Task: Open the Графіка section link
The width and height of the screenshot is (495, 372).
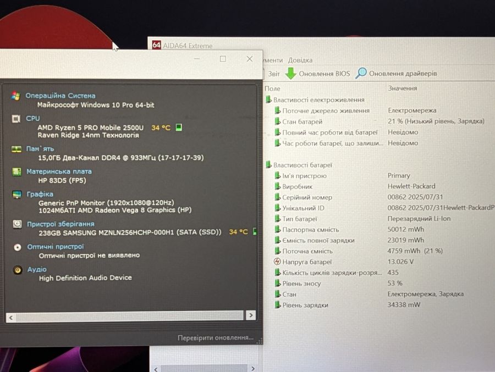Action: pyautogui.click(x=40, y=194)
